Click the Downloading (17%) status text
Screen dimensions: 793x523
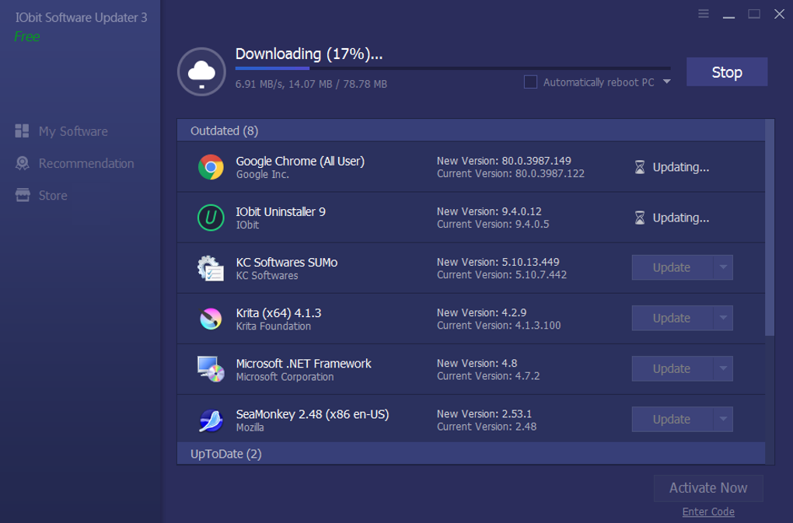pos(309,54)
